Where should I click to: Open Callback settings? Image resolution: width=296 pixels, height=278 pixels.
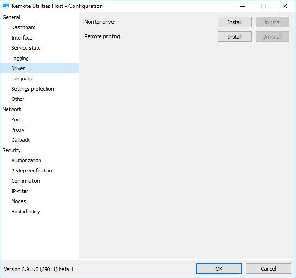point(20,140)
